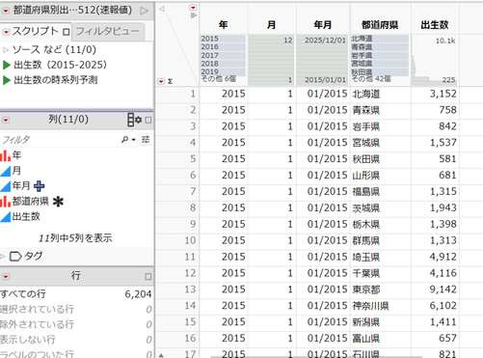The width and height of the screenshot is (483, 358).
Task: Click the 年 column header
Action: coord(224,25)
